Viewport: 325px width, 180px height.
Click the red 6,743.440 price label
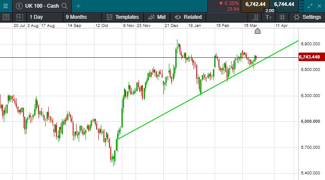[x=311, y=57]
